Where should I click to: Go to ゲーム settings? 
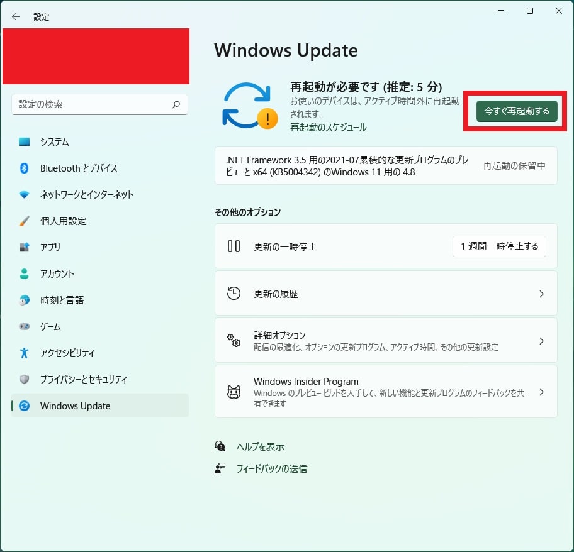pyautogui.click(x=100, y=326)
